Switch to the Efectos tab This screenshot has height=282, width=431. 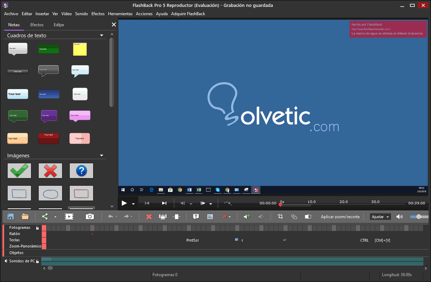tap(37, 25)
